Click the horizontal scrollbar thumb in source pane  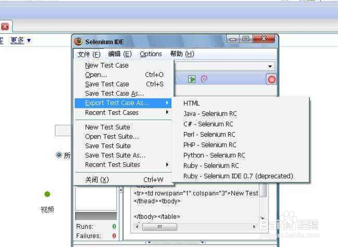[160, 227]
